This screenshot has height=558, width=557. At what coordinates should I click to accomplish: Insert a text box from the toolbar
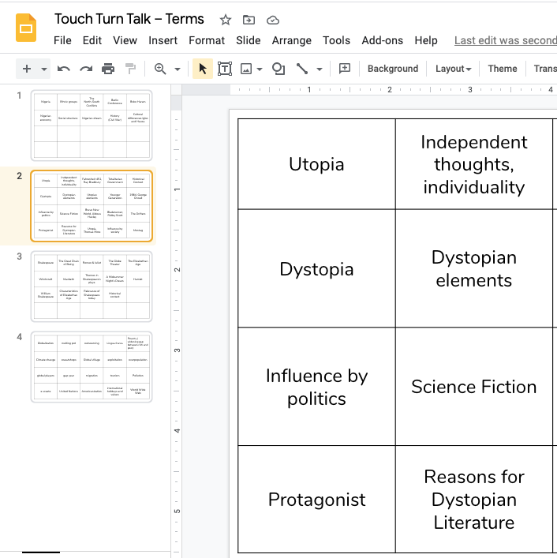coord(225,69)
